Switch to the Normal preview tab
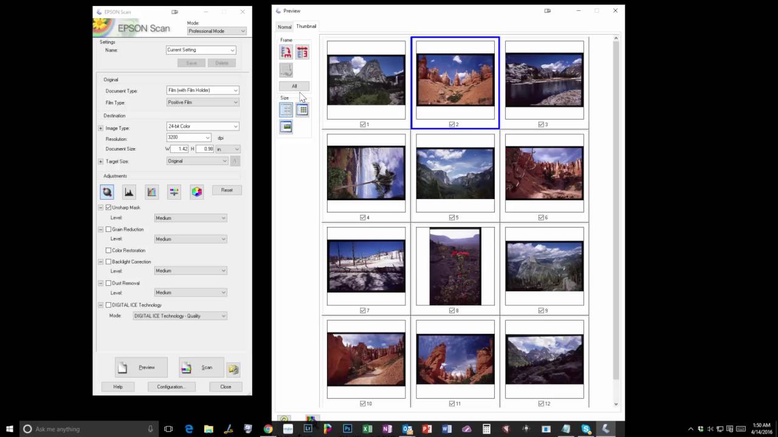This screenshot has width=778, height=437. click(x=284, y=27)
